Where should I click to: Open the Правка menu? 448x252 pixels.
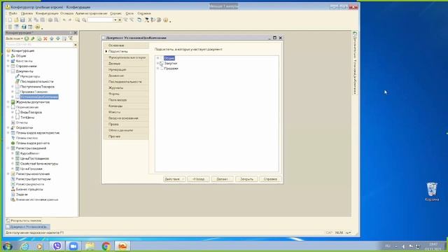tap(27, 13)
